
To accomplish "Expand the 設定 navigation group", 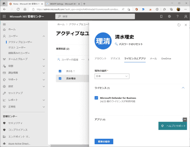I will pyautogui.click(x=44, y=87).
